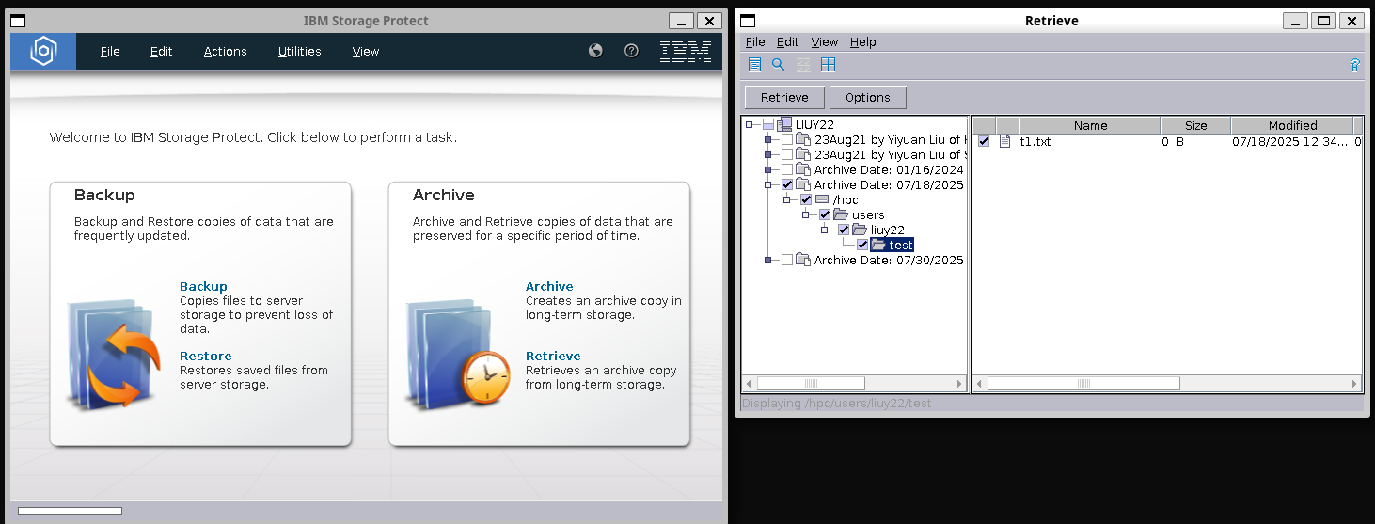Click the IBM logo in the header

[685, 52]
